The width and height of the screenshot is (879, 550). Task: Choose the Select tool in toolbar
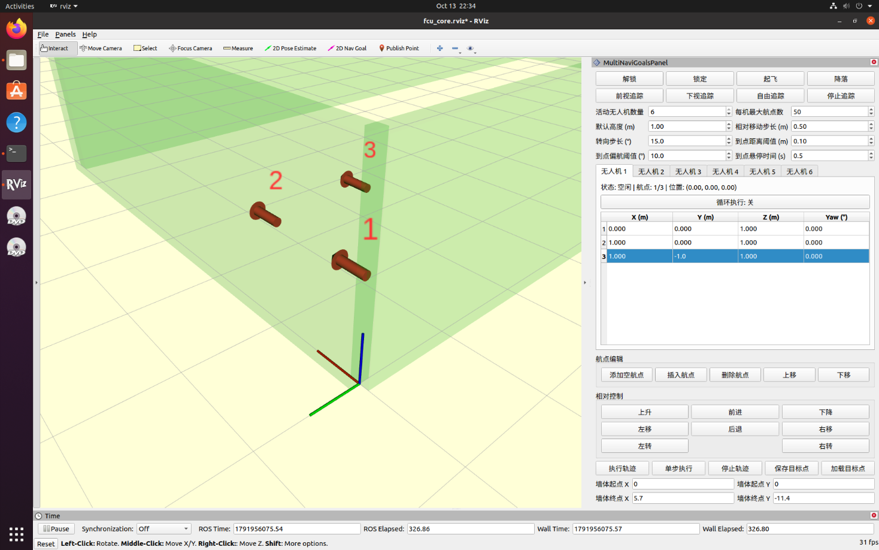(146, 49)
